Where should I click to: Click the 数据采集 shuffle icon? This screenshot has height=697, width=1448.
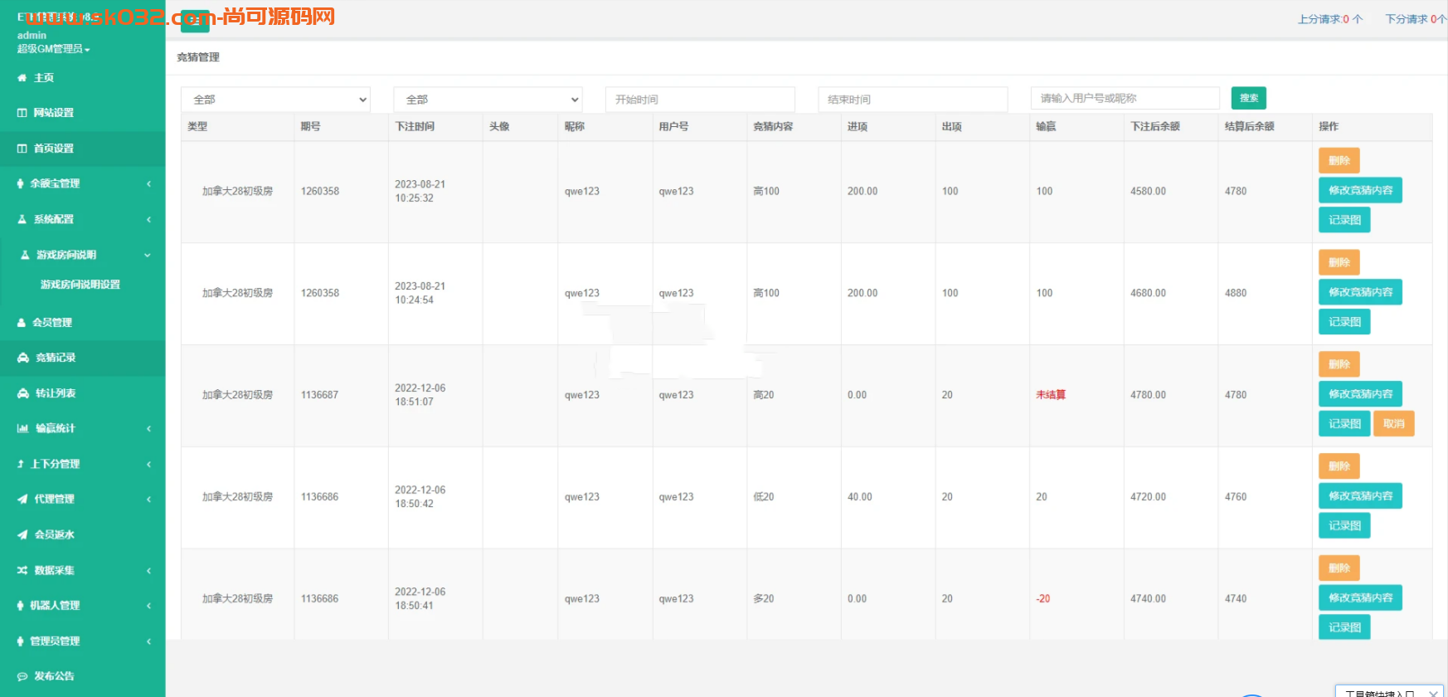click(x=22, y=570)
